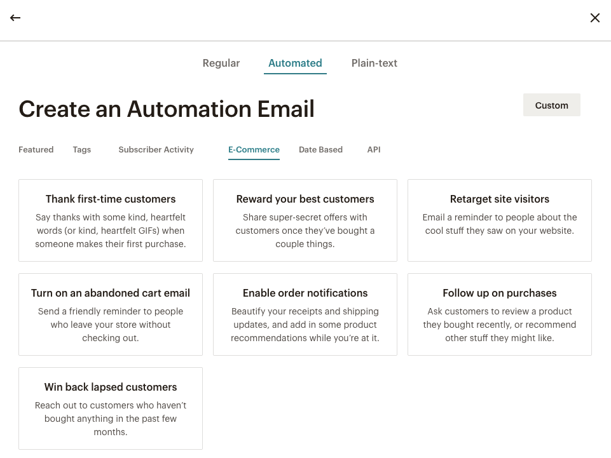Screen dimensions: 611x458
Task: Select the Subscriber Activity category
Action: [156, 150]
